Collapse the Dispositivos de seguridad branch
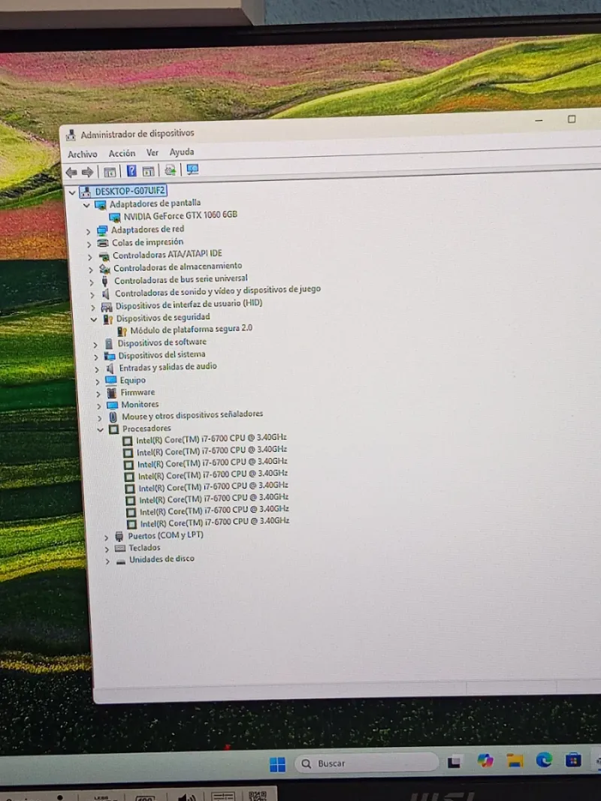Image resolution: width=601 pixels, height=801 pixels. pos(93,319)
